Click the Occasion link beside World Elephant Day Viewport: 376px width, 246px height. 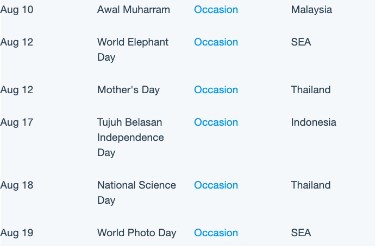tap(216, 42)
